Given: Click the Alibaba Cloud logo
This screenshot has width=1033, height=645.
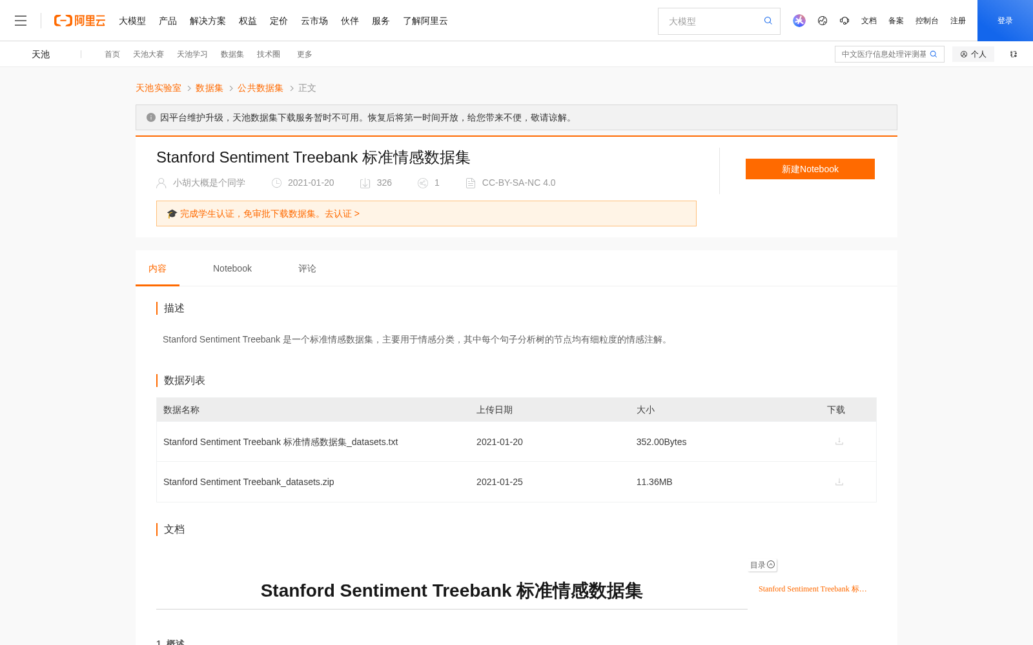Looking at the screenshot, I should (x=79, y=21).
